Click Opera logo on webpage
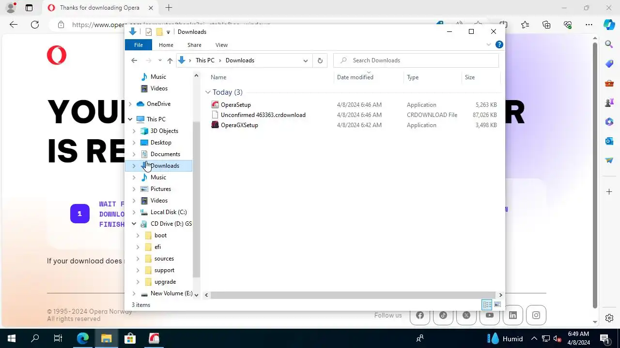This screenshot has height=348, width=620. click(x=57, y=56)
